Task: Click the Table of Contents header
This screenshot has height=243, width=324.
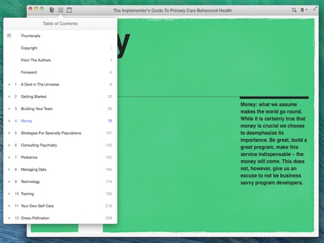Action: point(60,24)
